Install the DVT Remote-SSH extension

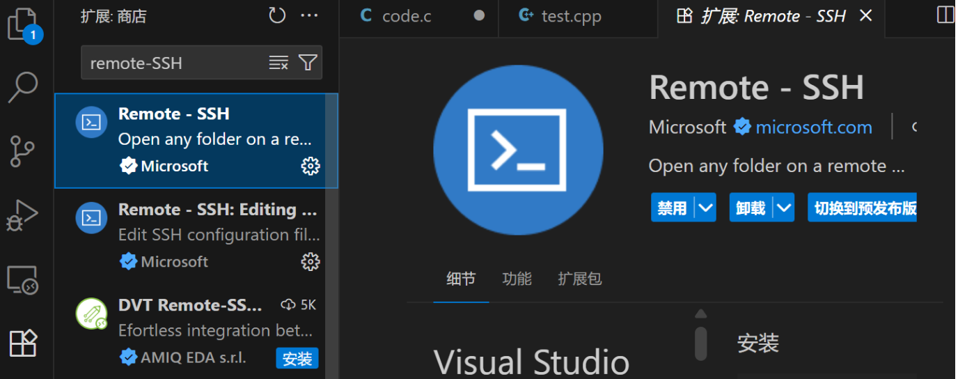click(297, 358)
